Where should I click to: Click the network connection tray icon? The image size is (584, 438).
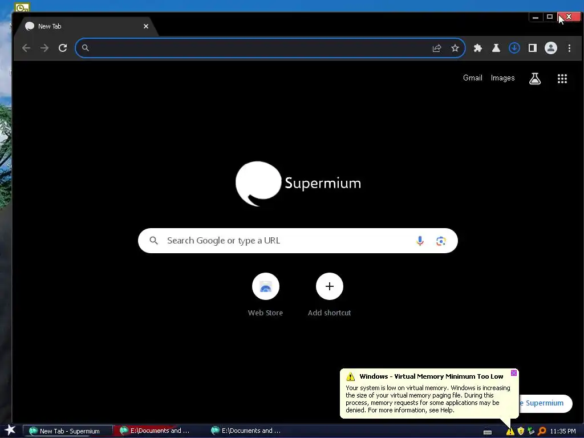coord(531,431)
